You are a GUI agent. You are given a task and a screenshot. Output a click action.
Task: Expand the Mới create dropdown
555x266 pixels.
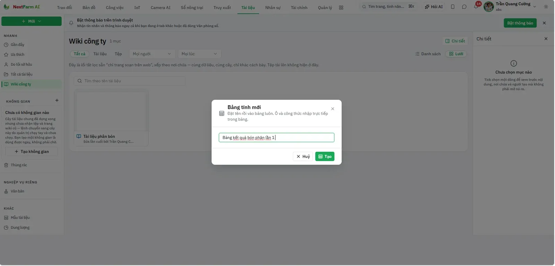coord(32,21)
